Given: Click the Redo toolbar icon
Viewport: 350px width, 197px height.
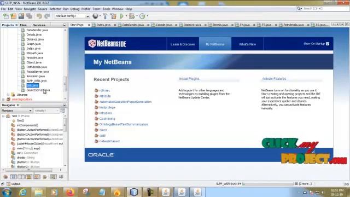Looking at the screenshot, I should pos(47,16).
